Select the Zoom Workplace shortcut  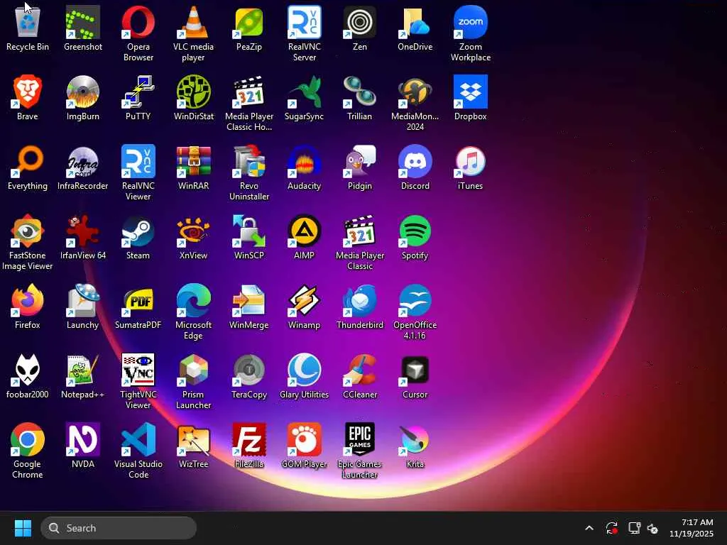pos(470,23)
